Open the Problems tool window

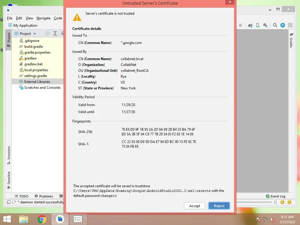click(44, 196)
